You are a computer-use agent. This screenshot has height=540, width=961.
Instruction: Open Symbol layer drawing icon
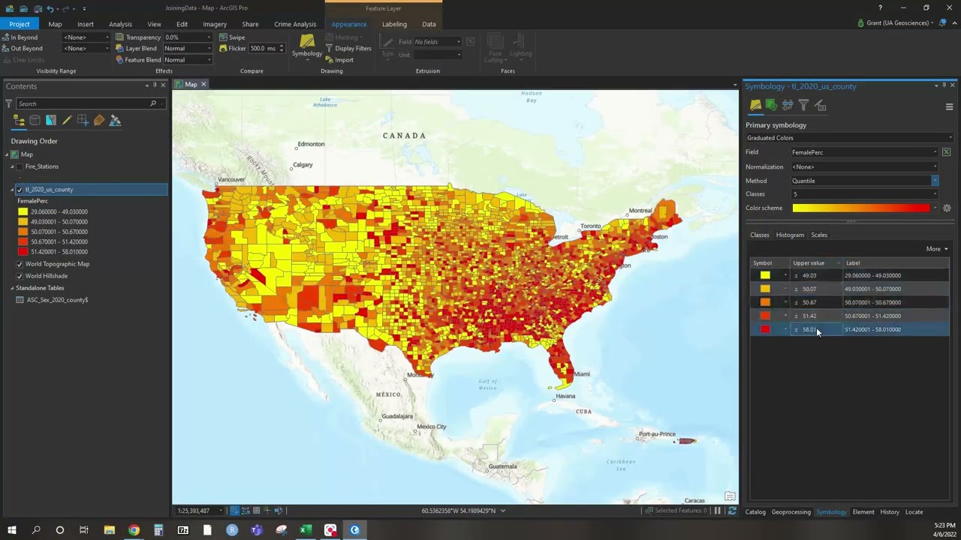[x=788, y=105]
